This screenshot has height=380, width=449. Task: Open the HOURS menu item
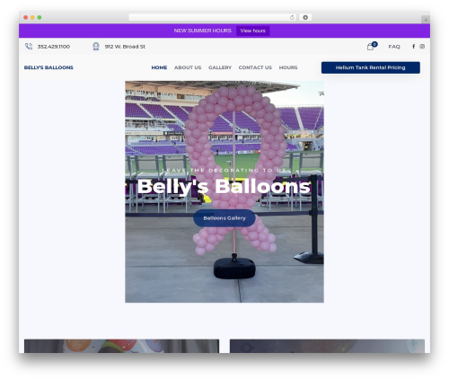pos(288,67)
